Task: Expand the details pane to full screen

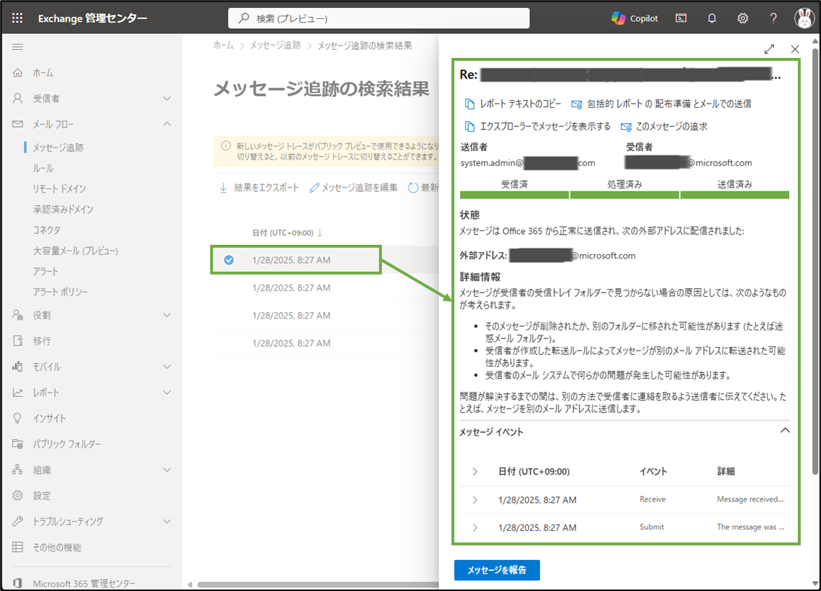Action: coord(769,49)
